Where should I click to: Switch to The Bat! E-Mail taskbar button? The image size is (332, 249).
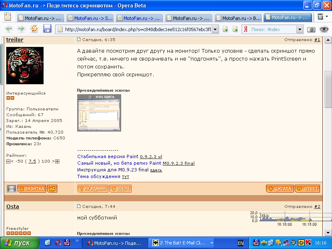(181, 243)
